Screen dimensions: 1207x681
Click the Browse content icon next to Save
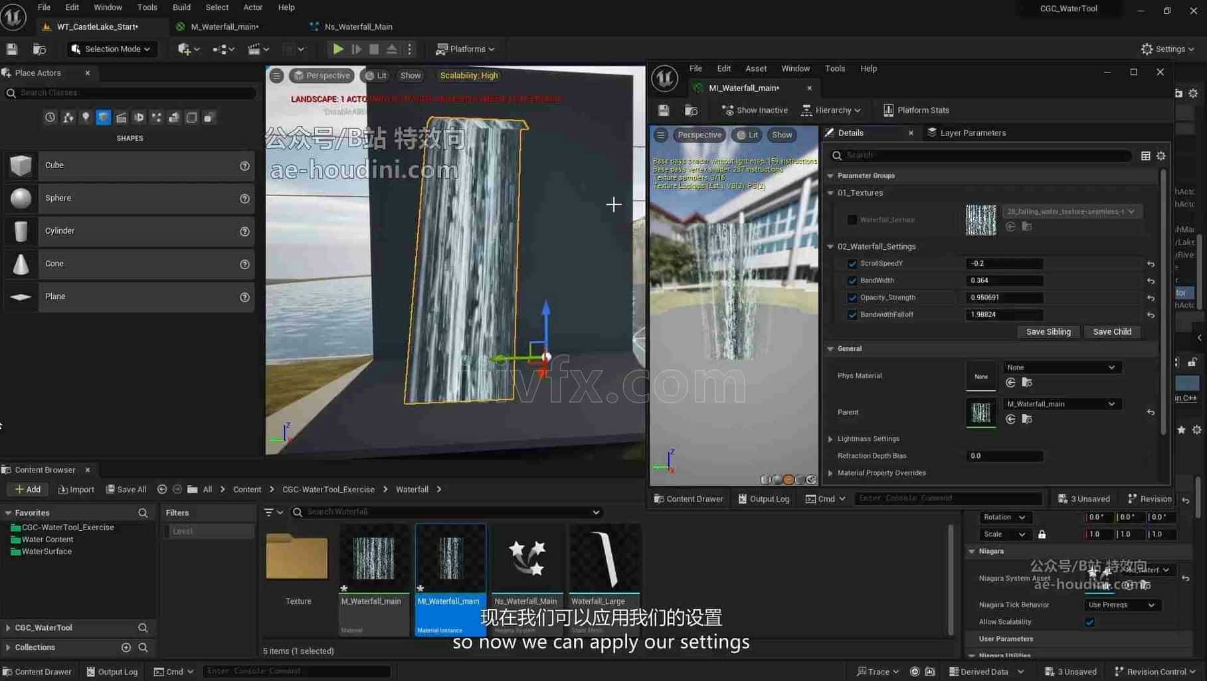pos(39,49)
